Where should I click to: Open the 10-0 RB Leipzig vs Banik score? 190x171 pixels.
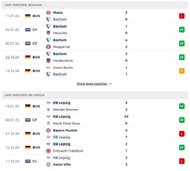click(126, 120)
